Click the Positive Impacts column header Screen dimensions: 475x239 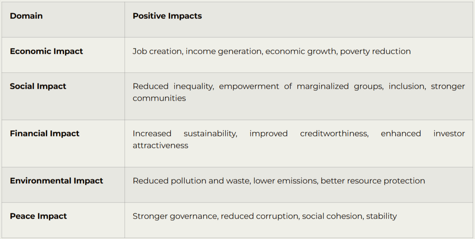(x=167, y=16)
